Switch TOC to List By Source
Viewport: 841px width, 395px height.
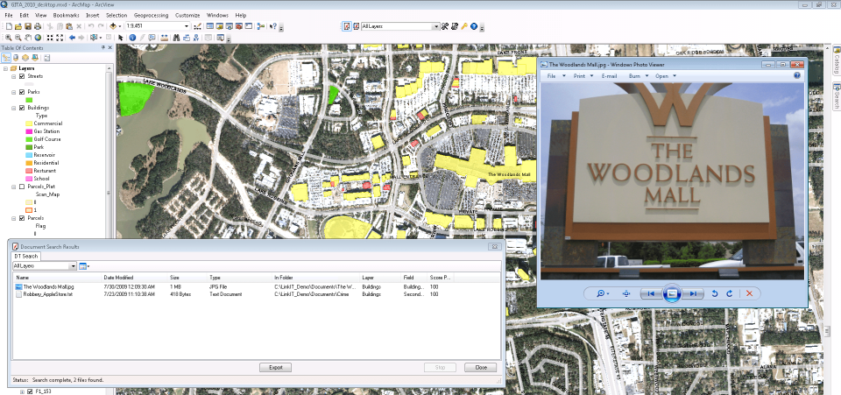coord(16,57)
